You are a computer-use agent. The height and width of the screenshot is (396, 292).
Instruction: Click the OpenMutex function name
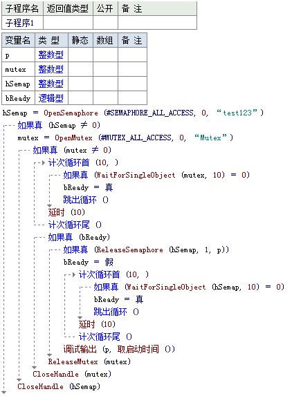coord(73,138)
